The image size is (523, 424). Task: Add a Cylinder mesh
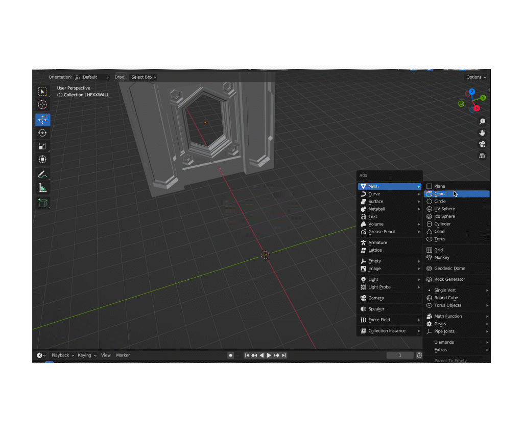click(457, 224)
